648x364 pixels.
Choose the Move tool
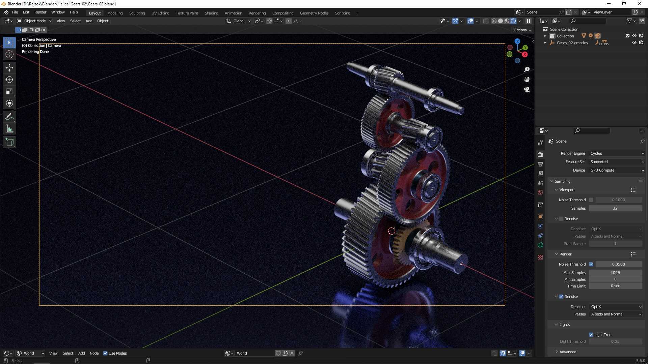pyautogui.click(x=9, y=68)
